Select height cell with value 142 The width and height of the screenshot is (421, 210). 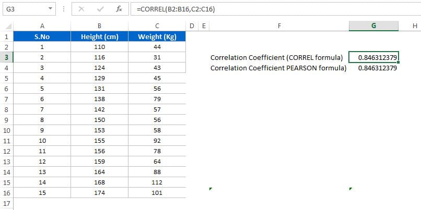(x=100, y=109)
